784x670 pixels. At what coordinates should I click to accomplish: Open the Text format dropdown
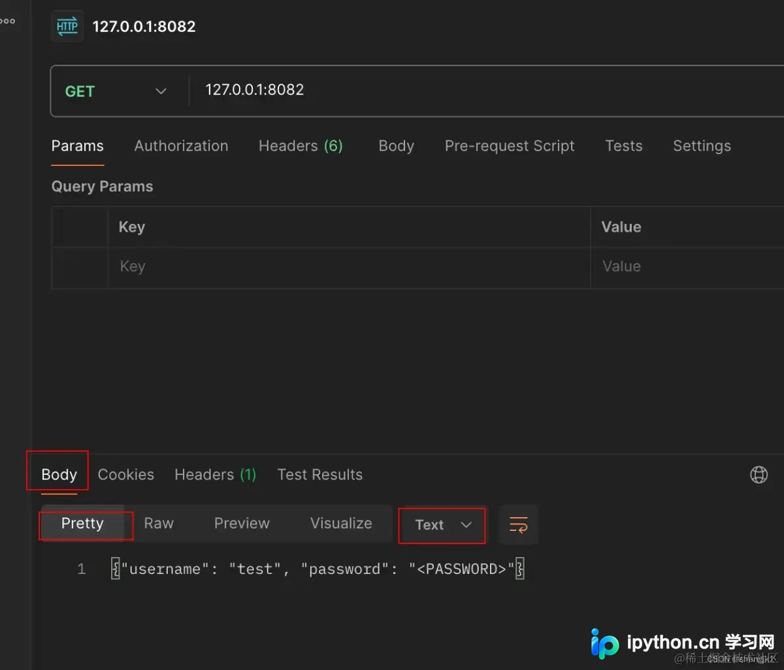coord(442,525)
